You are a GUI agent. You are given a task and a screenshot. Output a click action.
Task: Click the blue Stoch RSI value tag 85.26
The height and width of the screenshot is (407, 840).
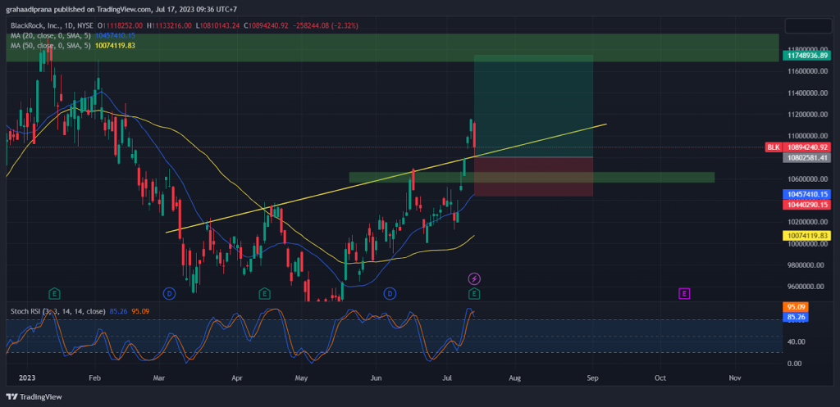point(795,317)
